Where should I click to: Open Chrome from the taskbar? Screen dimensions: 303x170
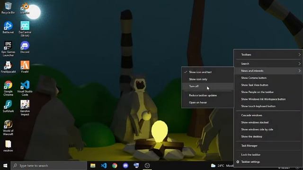(x=115, y=166)
